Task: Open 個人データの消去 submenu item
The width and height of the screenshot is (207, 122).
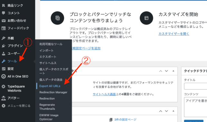Action: (51, 80)
